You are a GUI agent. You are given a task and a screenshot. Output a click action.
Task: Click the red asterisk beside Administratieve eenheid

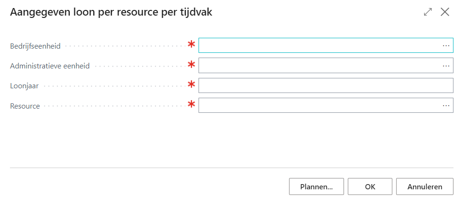point(191,65)
